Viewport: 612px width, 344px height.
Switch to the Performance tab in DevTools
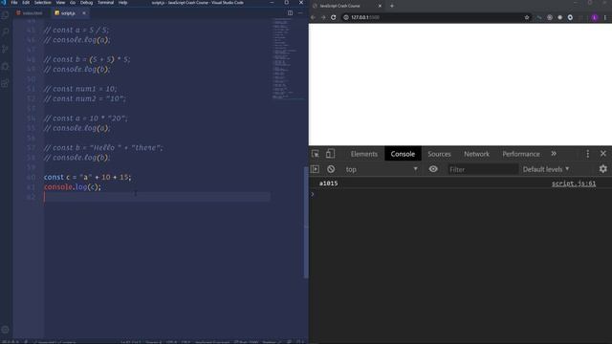tap(520, 154)
